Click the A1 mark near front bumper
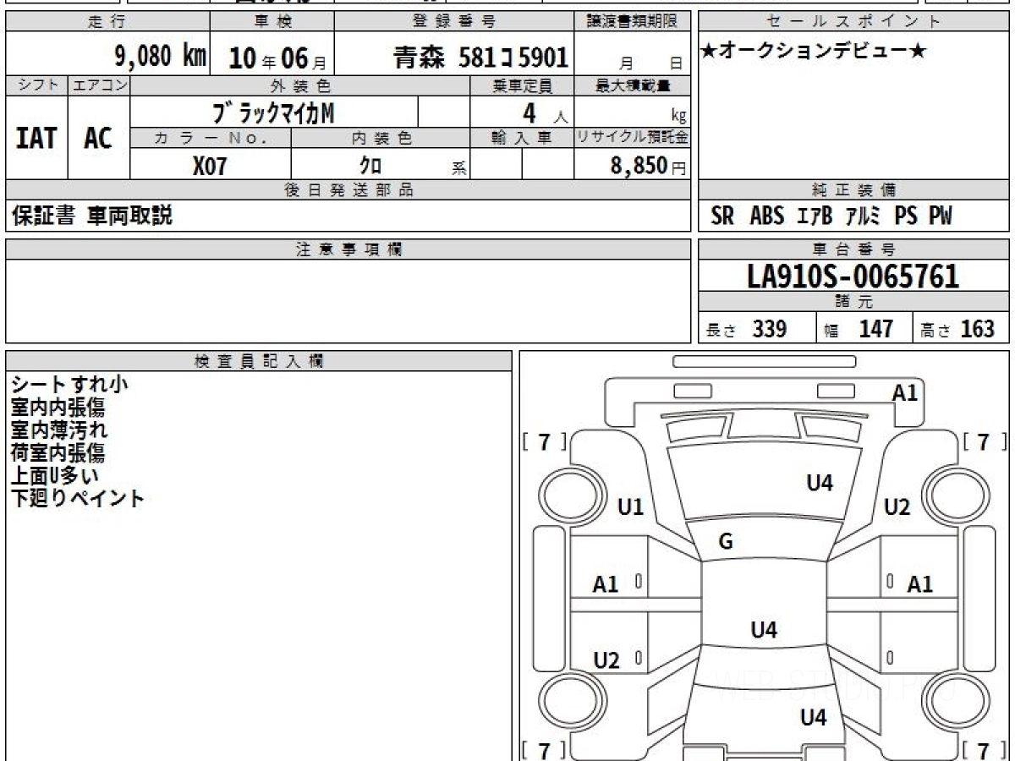Screen dimensions: 1015x761 click(x=905, y=392)
